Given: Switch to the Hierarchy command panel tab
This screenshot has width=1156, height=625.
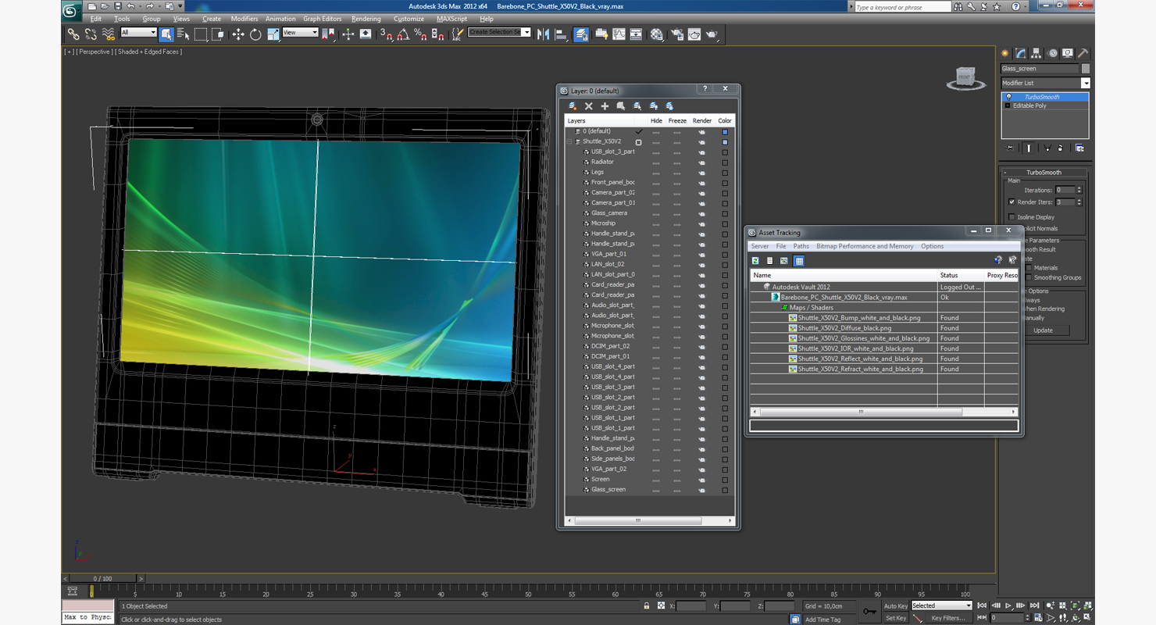Looking at the screenshot, I should 1036,54.
